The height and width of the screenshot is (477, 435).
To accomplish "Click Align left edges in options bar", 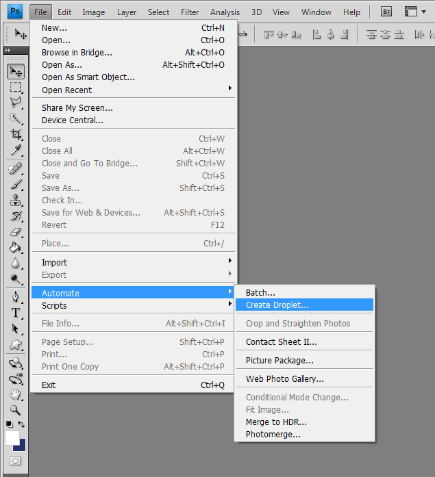I will (x=317, y=35).
